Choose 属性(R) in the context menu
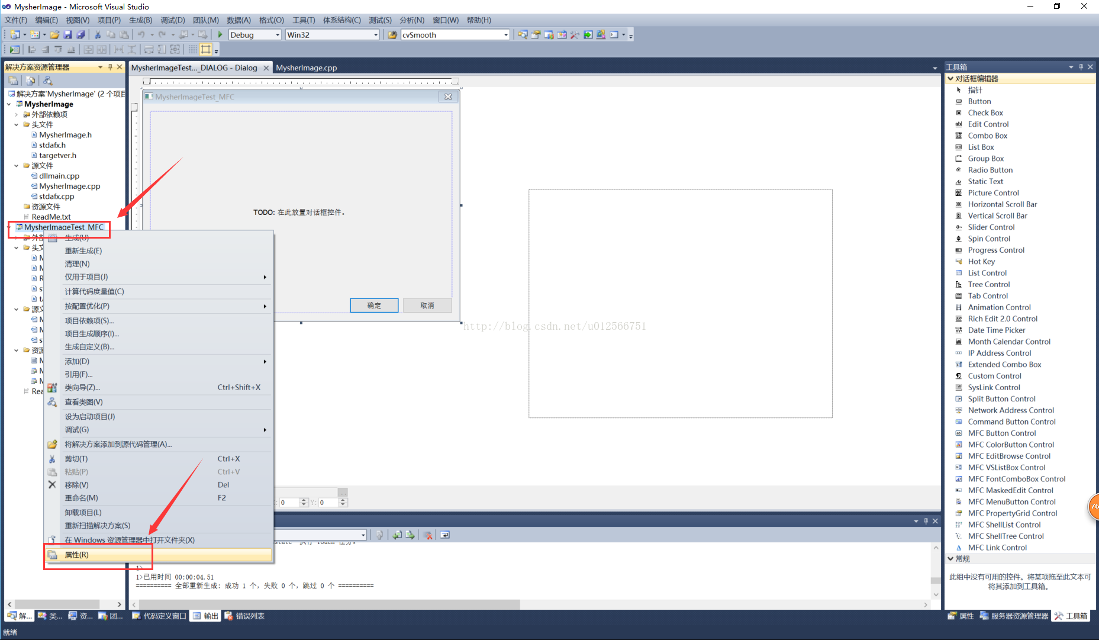1099x640 pixels. (158, 555)
